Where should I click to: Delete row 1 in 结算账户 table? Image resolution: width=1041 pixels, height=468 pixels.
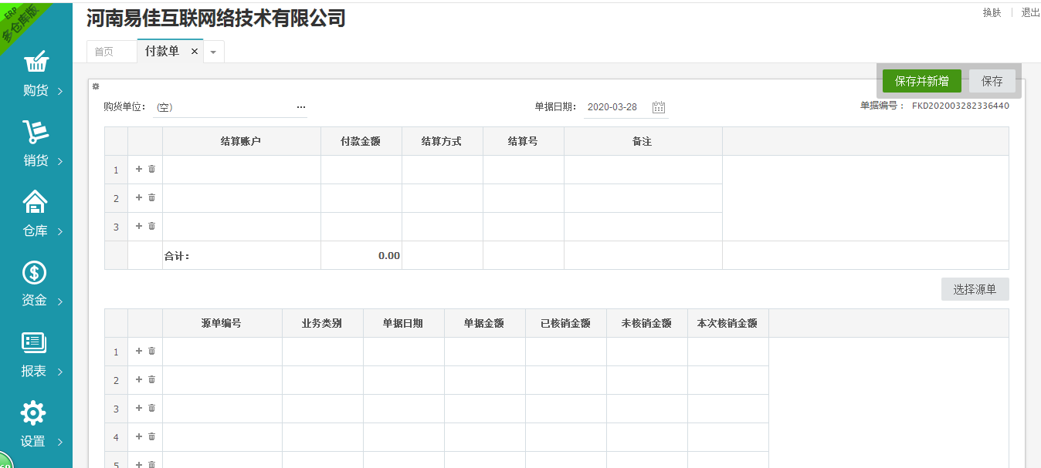[x=152, y=169]
